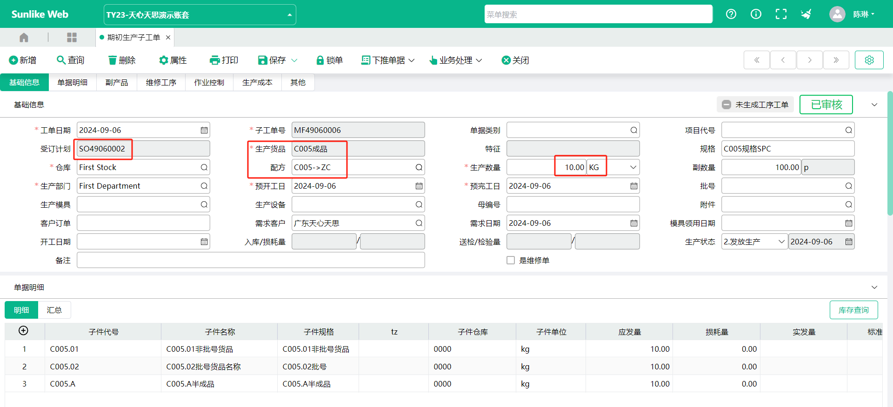Image resolution: width=893 pixels, height=407 pixels.
Task: Switch to the 生产成本 tab
Action: pos(257,82)
